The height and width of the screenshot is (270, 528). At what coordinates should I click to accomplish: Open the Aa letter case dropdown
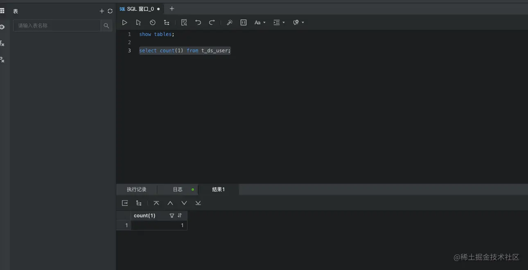(x=260, y=22)
